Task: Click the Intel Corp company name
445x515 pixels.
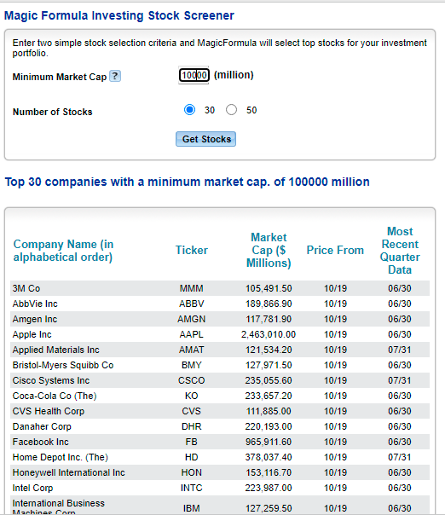Action: (x=32, y=488)
